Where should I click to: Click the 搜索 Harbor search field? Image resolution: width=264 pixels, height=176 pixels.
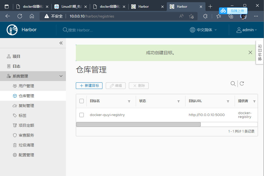(x=80, y=30)
